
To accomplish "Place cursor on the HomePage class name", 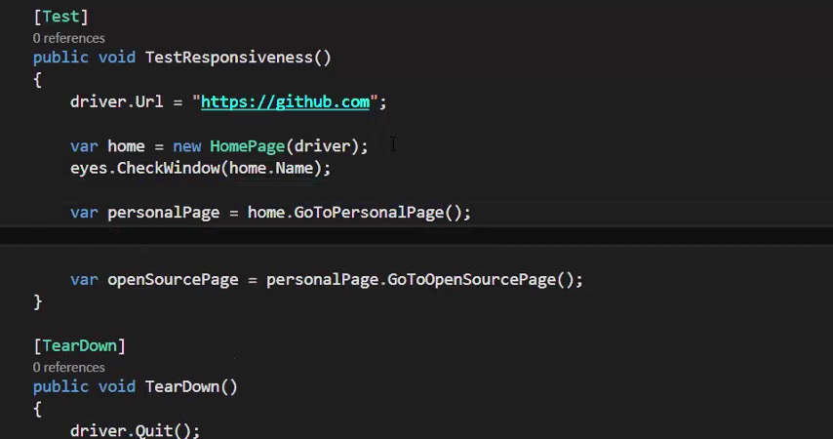I will point(247,146).
